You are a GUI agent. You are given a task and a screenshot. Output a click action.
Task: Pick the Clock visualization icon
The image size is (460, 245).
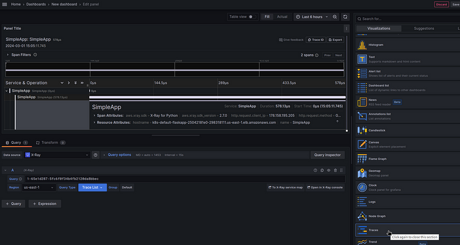pos(362,187)
